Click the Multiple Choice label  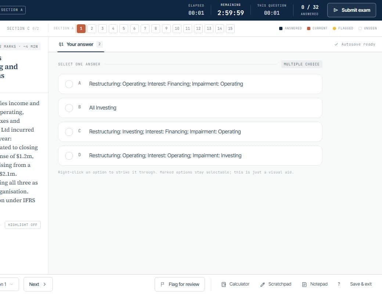pyautogui.click(x=302, y=64)
